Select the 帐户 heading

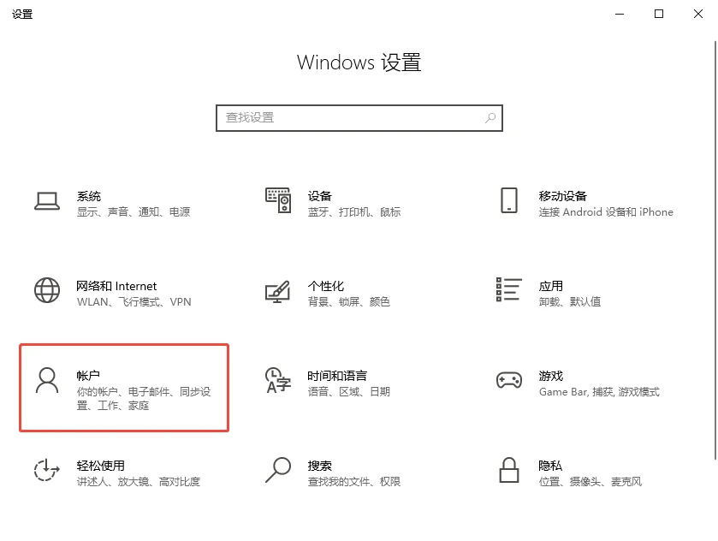pos(88,376)
